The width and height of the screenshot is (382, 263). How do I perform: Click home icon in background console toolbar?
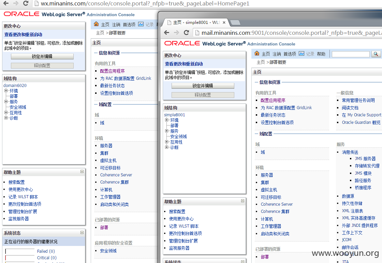click(x=96, y=24)
